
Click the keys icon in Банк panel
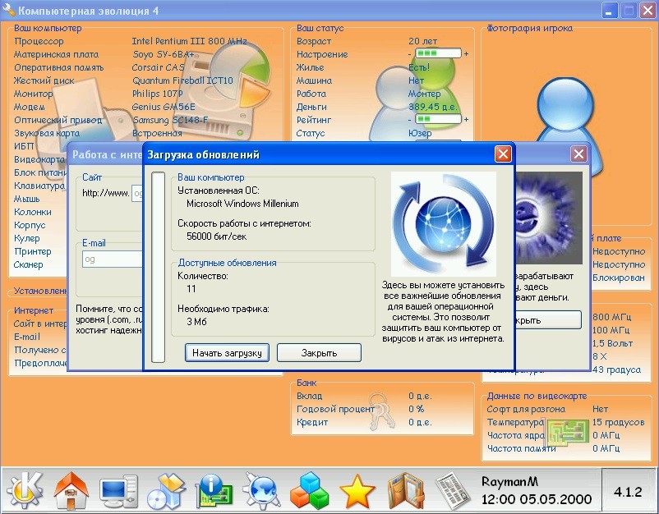click(380, 411)
